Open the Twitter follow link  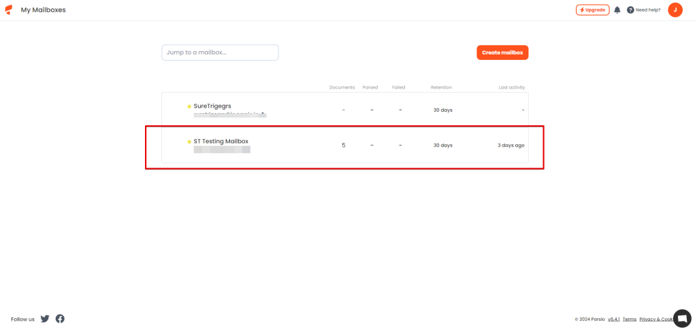[x=45, y=319]
